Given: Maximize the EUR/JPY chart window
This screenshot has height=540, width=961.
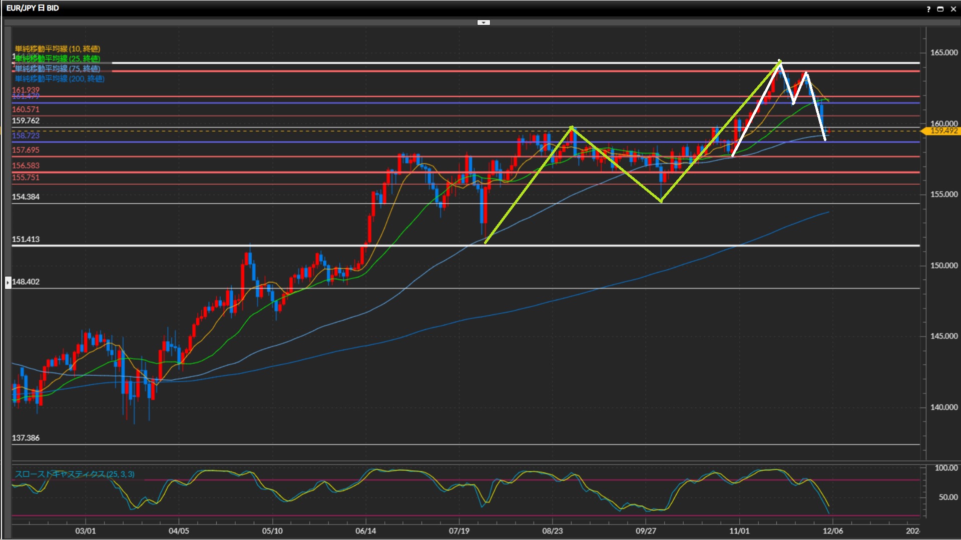Looking at the screenshot, I should [x=940, y=9].
